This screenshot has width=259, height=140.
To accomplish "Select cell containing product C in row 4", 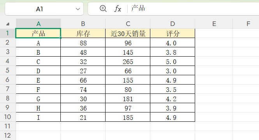I will pos(38,61).
